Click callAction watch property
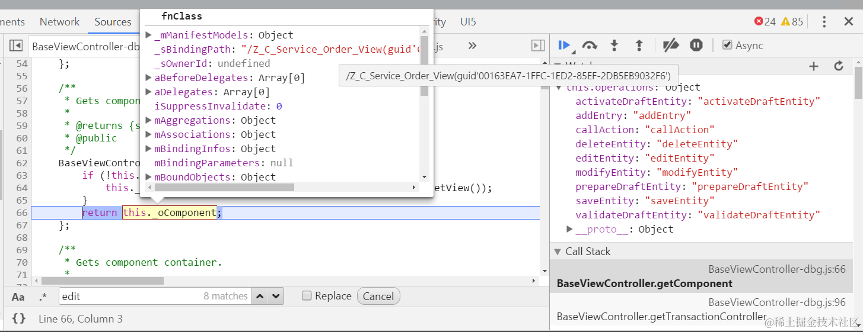863x332 pixels. click(x=645, y=130)
